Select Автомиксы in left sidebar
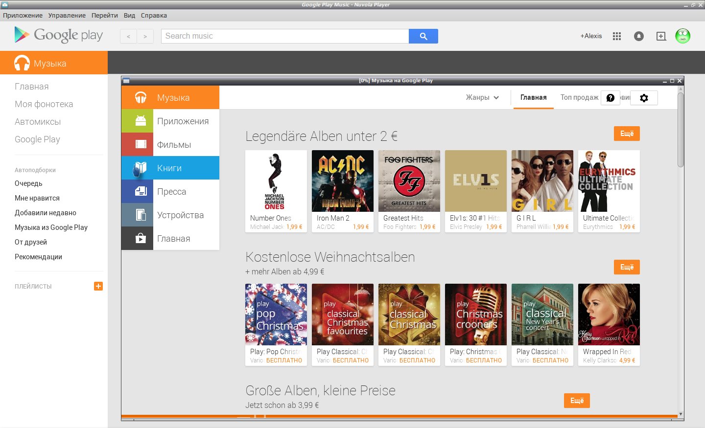Image resolution: width=705 pixels, height=428 pixels. [x=38, y=122]
